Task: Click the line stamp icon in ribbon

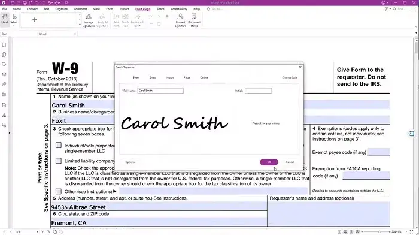Action: pyautogui.click(x=151, y=24)
